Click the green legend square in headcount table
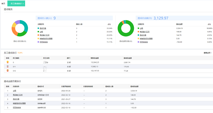 tap(38, 32)
